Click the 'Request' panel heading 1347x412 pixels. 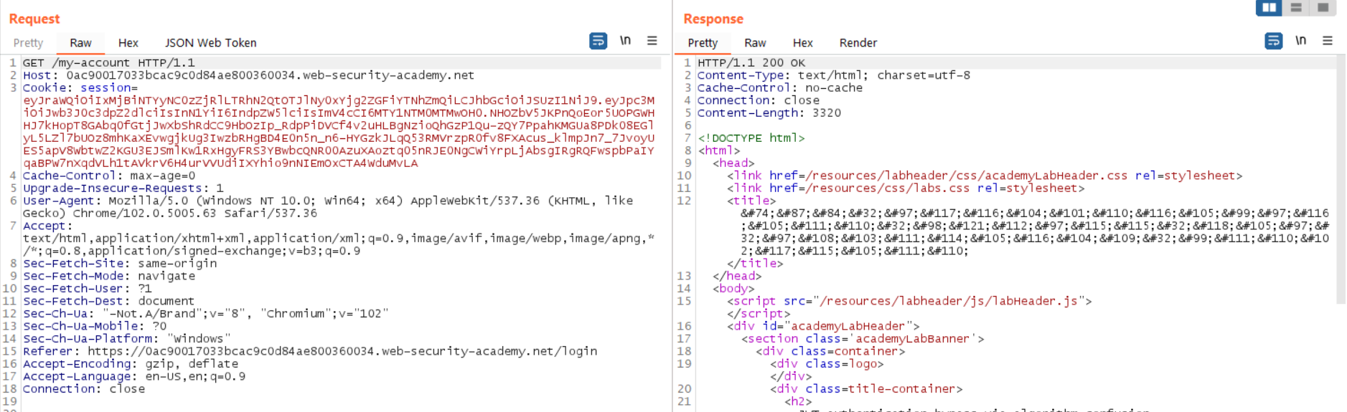pyautogui.click(x=34, y=19)
